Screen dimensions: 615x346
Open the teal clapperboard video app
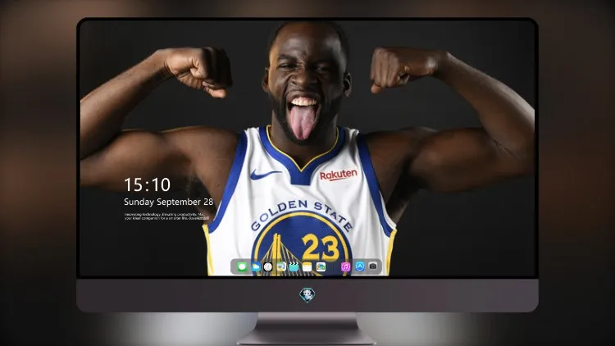coord(294,267)
